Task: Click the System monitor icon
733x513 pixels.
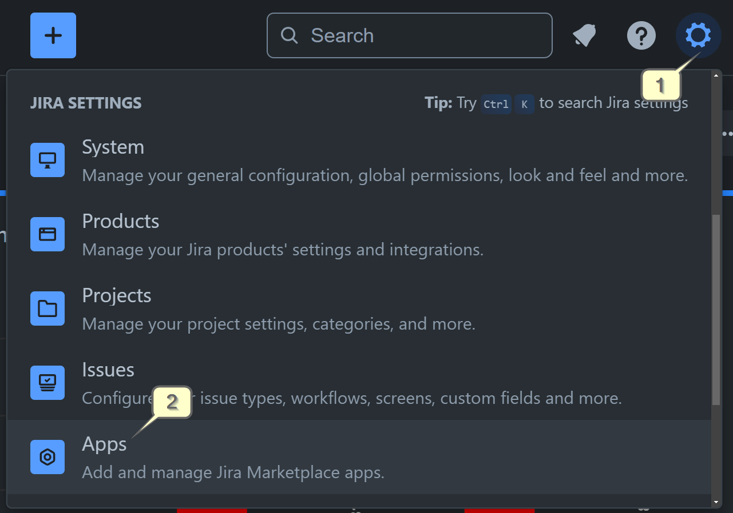Action: pyautogui.click(x=47, y=160)
